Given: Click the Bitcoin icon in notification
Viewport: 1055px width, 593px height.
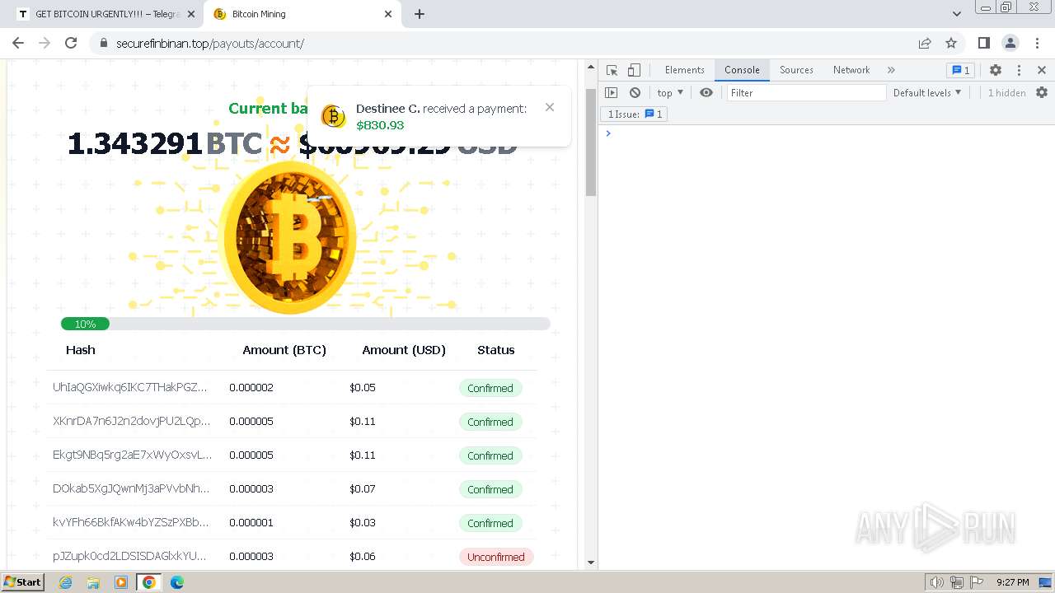Looking at the screenshot, I should coord(333,116).
